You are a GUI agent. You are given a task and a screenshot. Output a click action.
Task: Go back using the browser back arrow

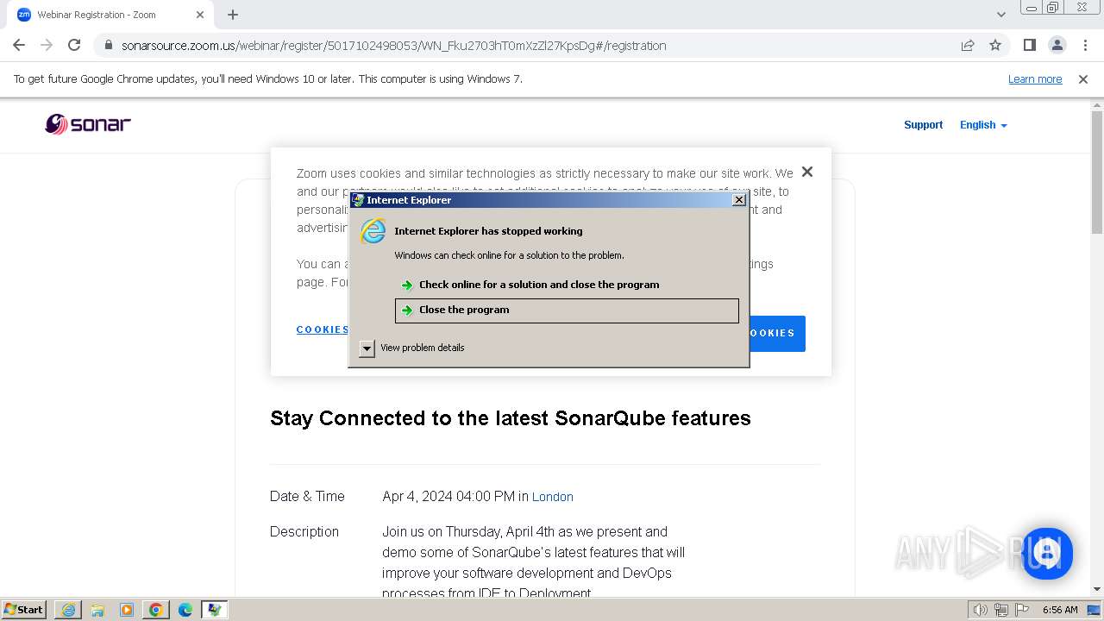(x=19, y=45)
